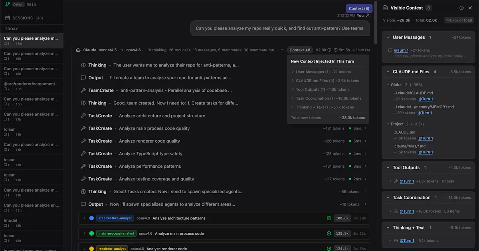Screen dimensions: 479x251
Task: Click the Default branch badge
Action: (x=18, y=4)
